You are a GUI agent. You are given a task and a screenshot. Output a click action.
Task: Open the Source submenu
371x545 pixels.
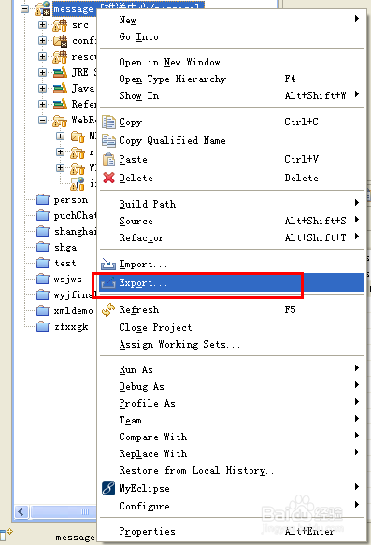tap(232, 221)
